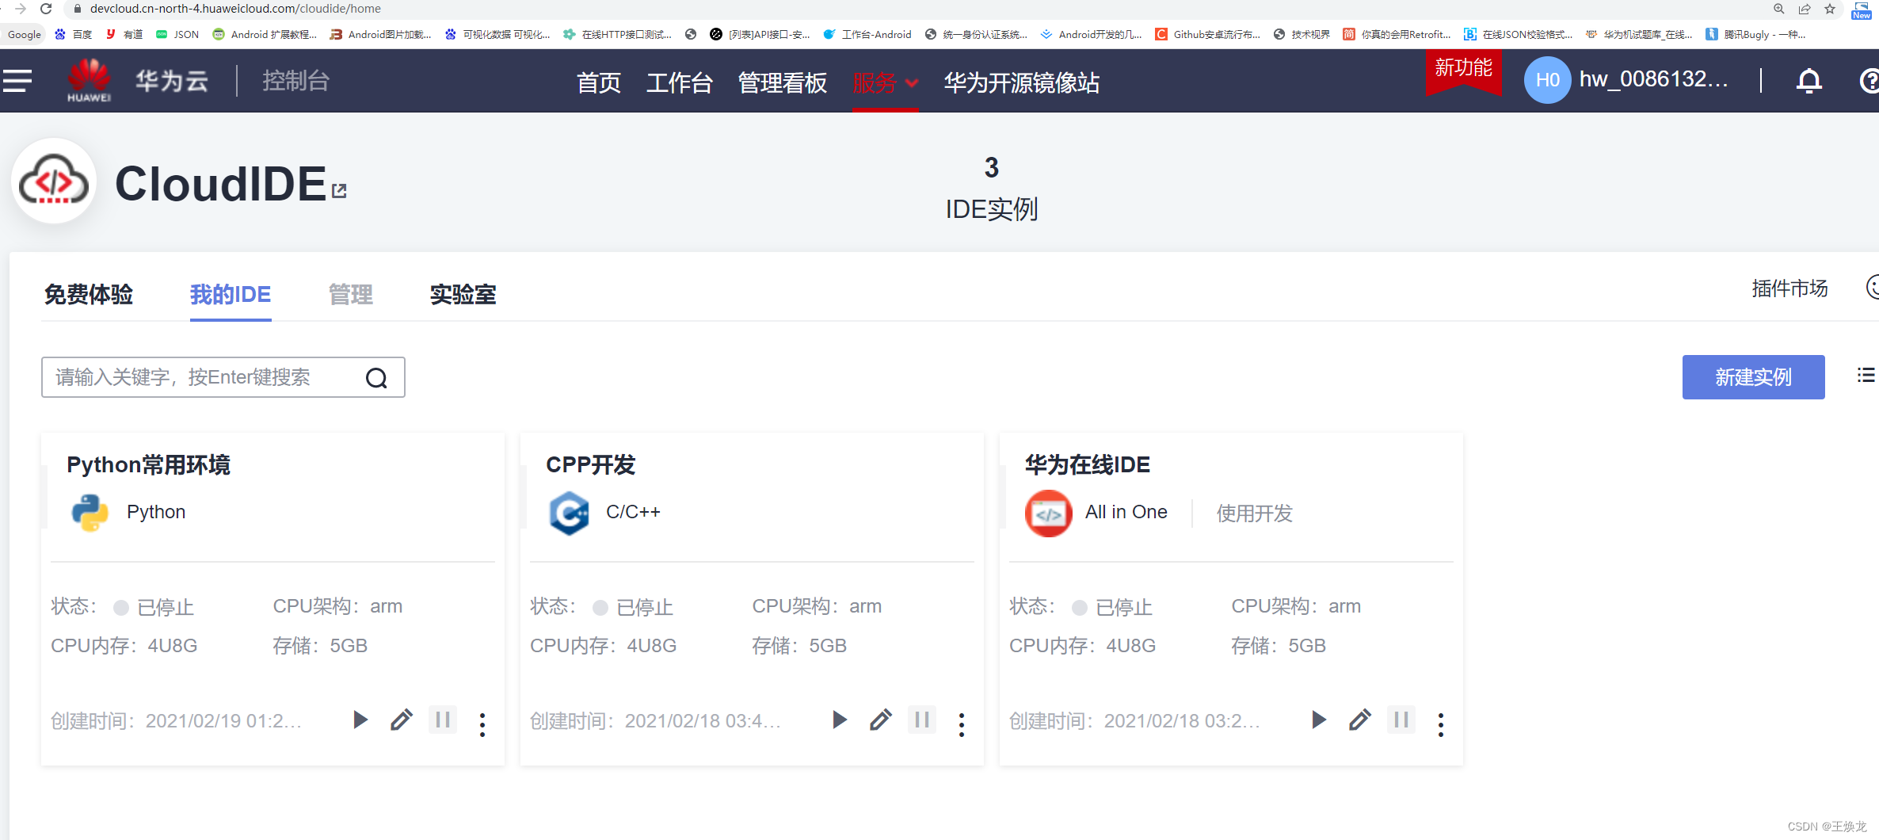Screen dimensions: 1879x840
Task: Switch to the 我的IDE tab
Action: coord(231,295)
